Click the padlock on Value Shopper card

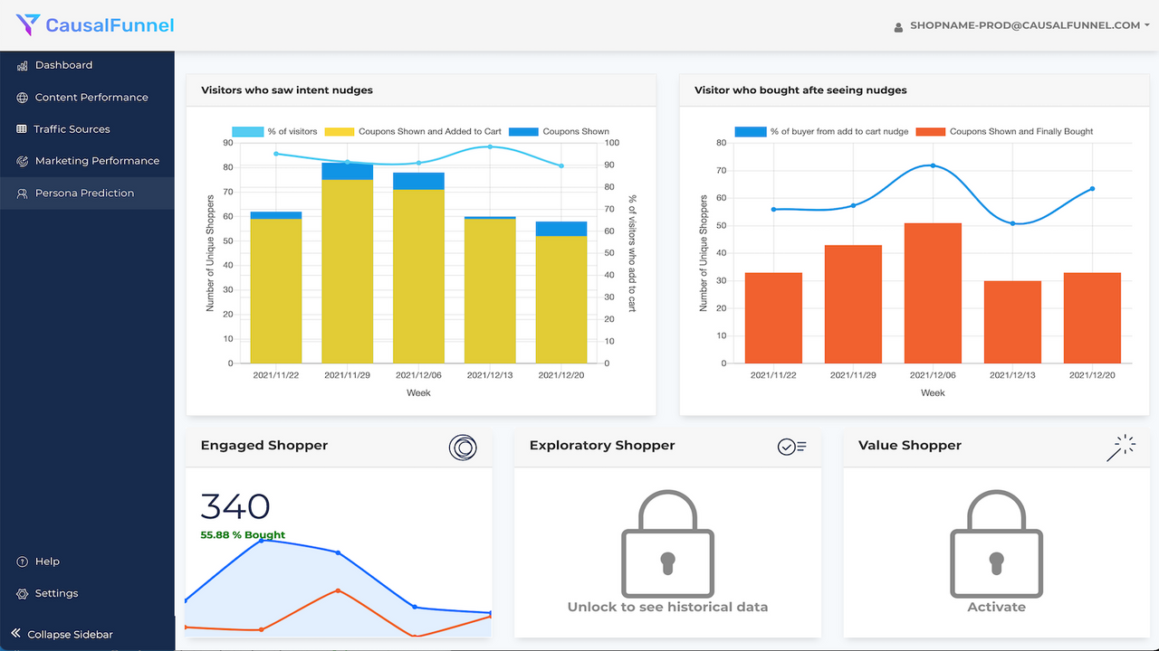pos(996,543)
